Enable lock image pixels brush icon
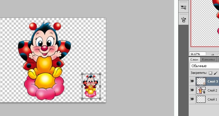The width and height of the screenshot is (219, 116). [x=216, y=73]
